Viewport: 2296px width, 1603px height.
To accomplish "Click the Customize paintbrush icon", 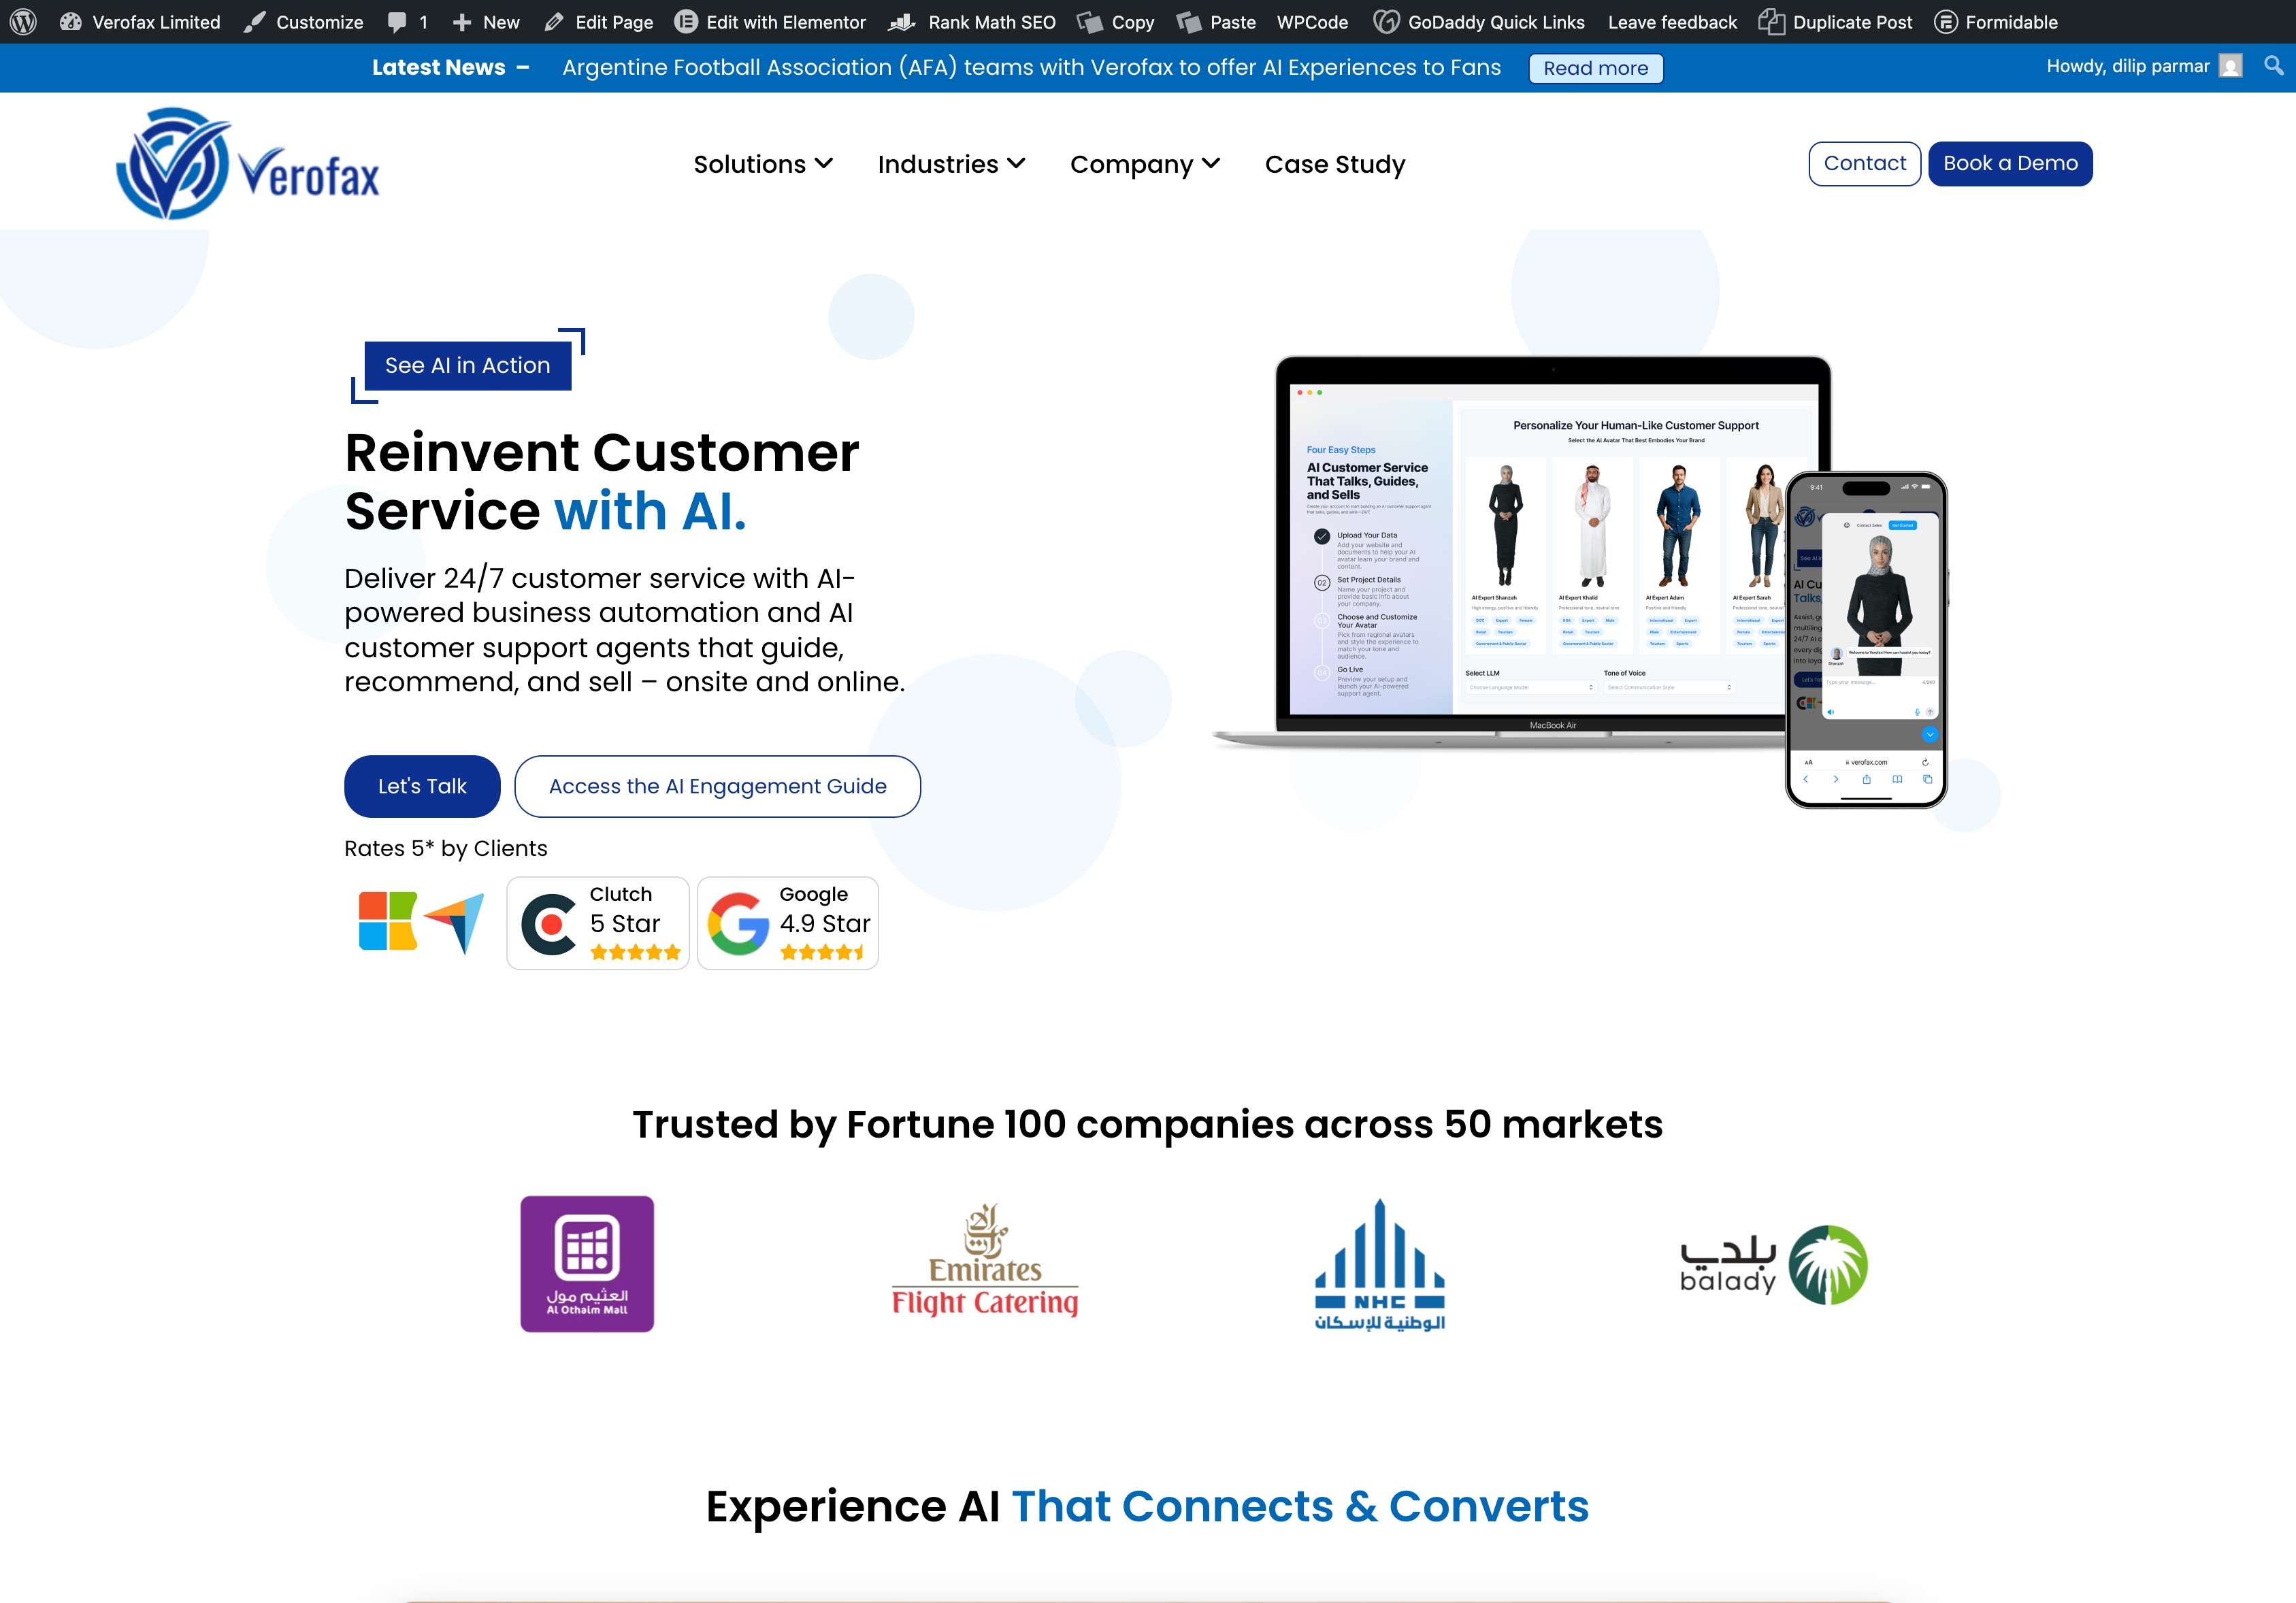I will tap(255, 22).
